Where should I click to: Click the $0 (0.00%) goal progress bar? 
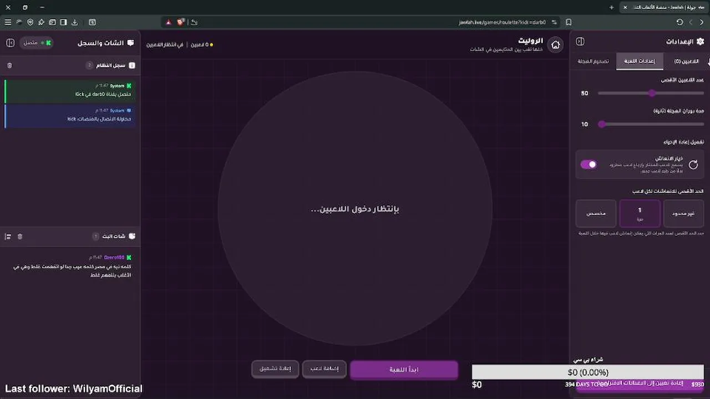[x=588, y=372]
